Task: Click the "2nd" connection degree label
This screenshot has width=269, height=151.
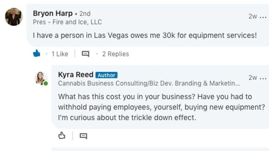Action: [85, 13]
